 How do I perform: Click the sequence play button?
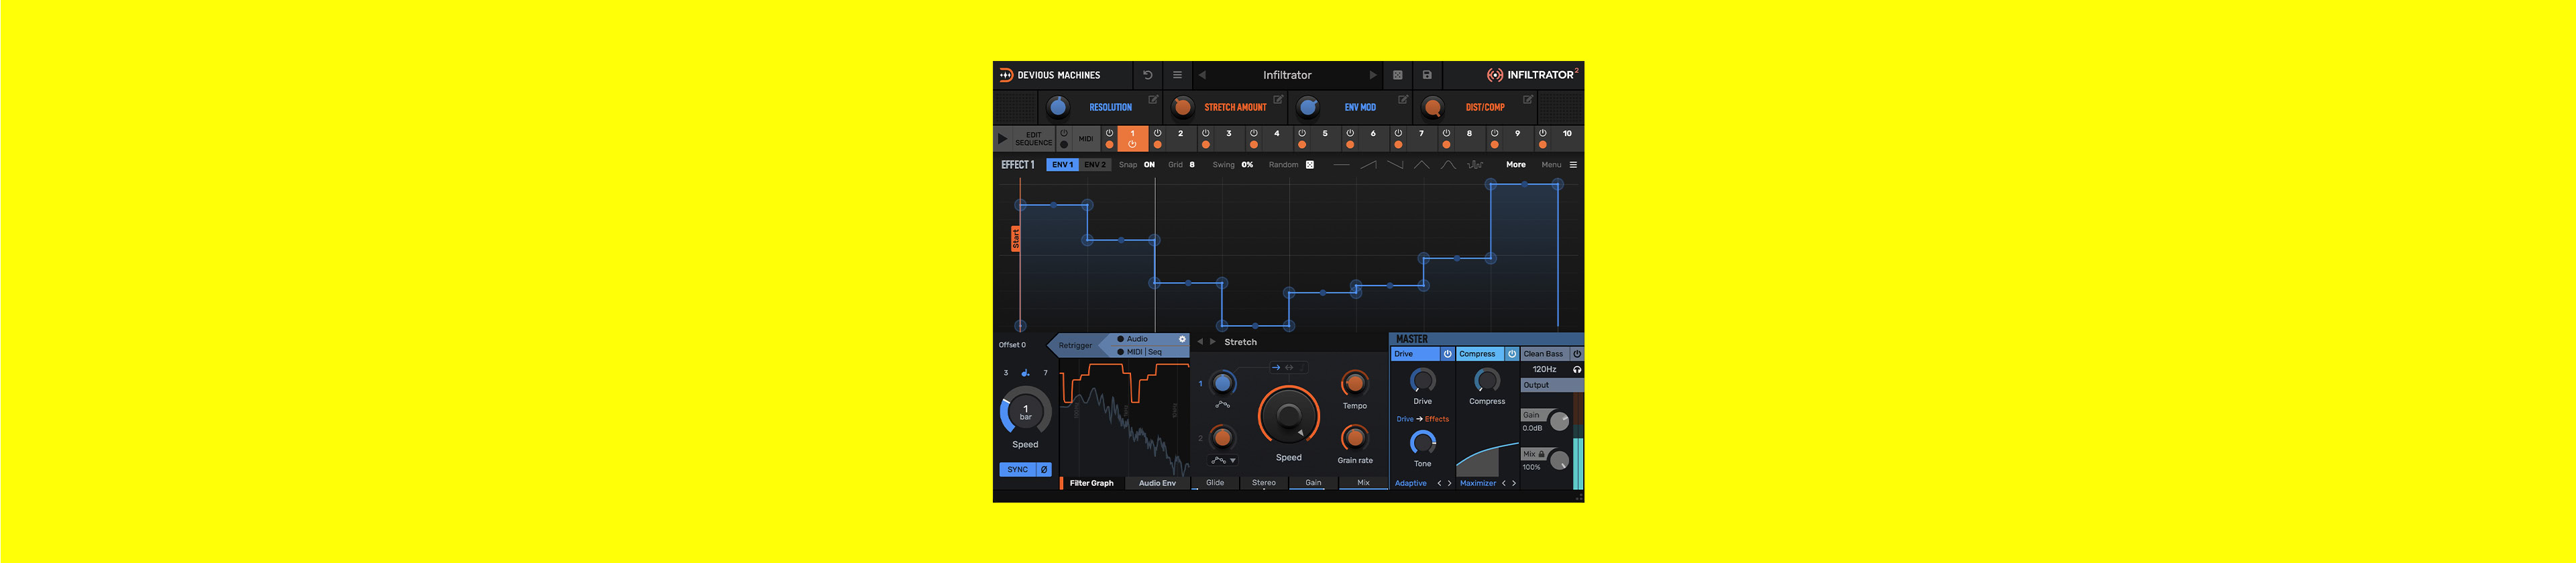coord(1003,139)
